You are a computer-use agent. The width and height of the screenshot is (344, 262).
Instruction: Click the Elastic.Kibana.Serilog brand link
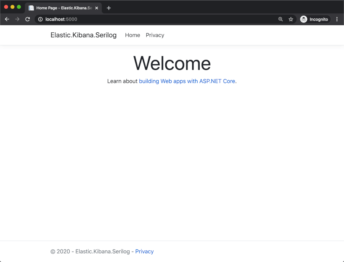click(x=83, y=35)
